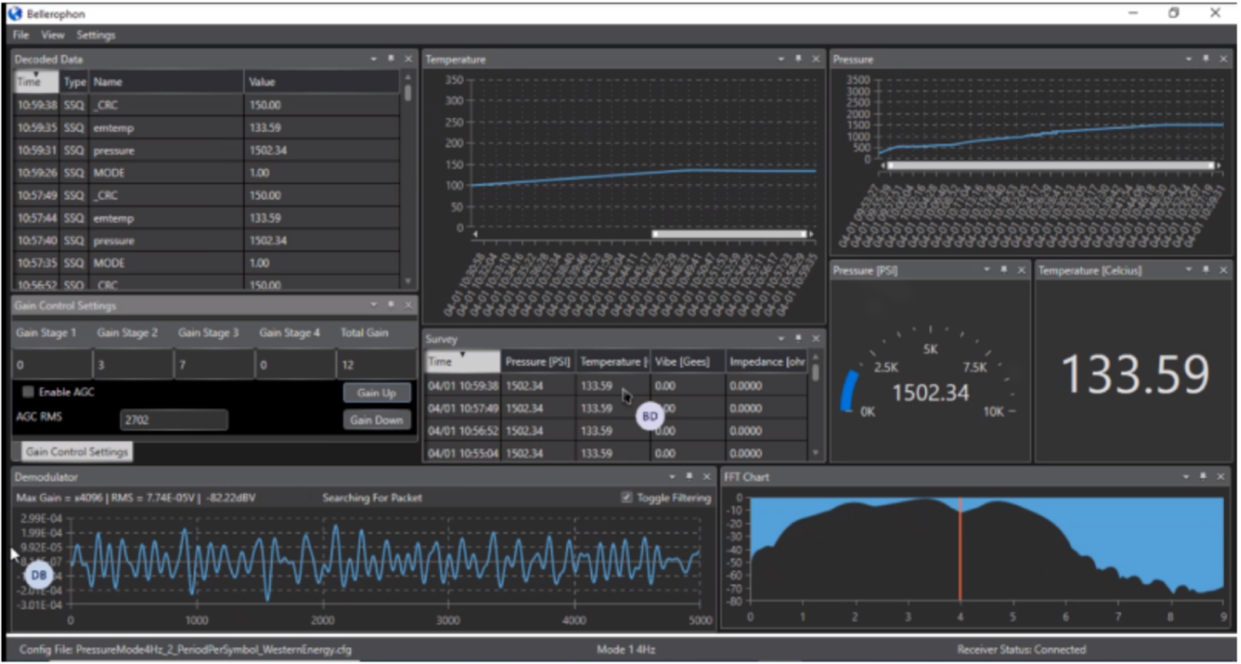Open the Settings menu
This screenshot has width=1241, height=664.
point(96,35)
